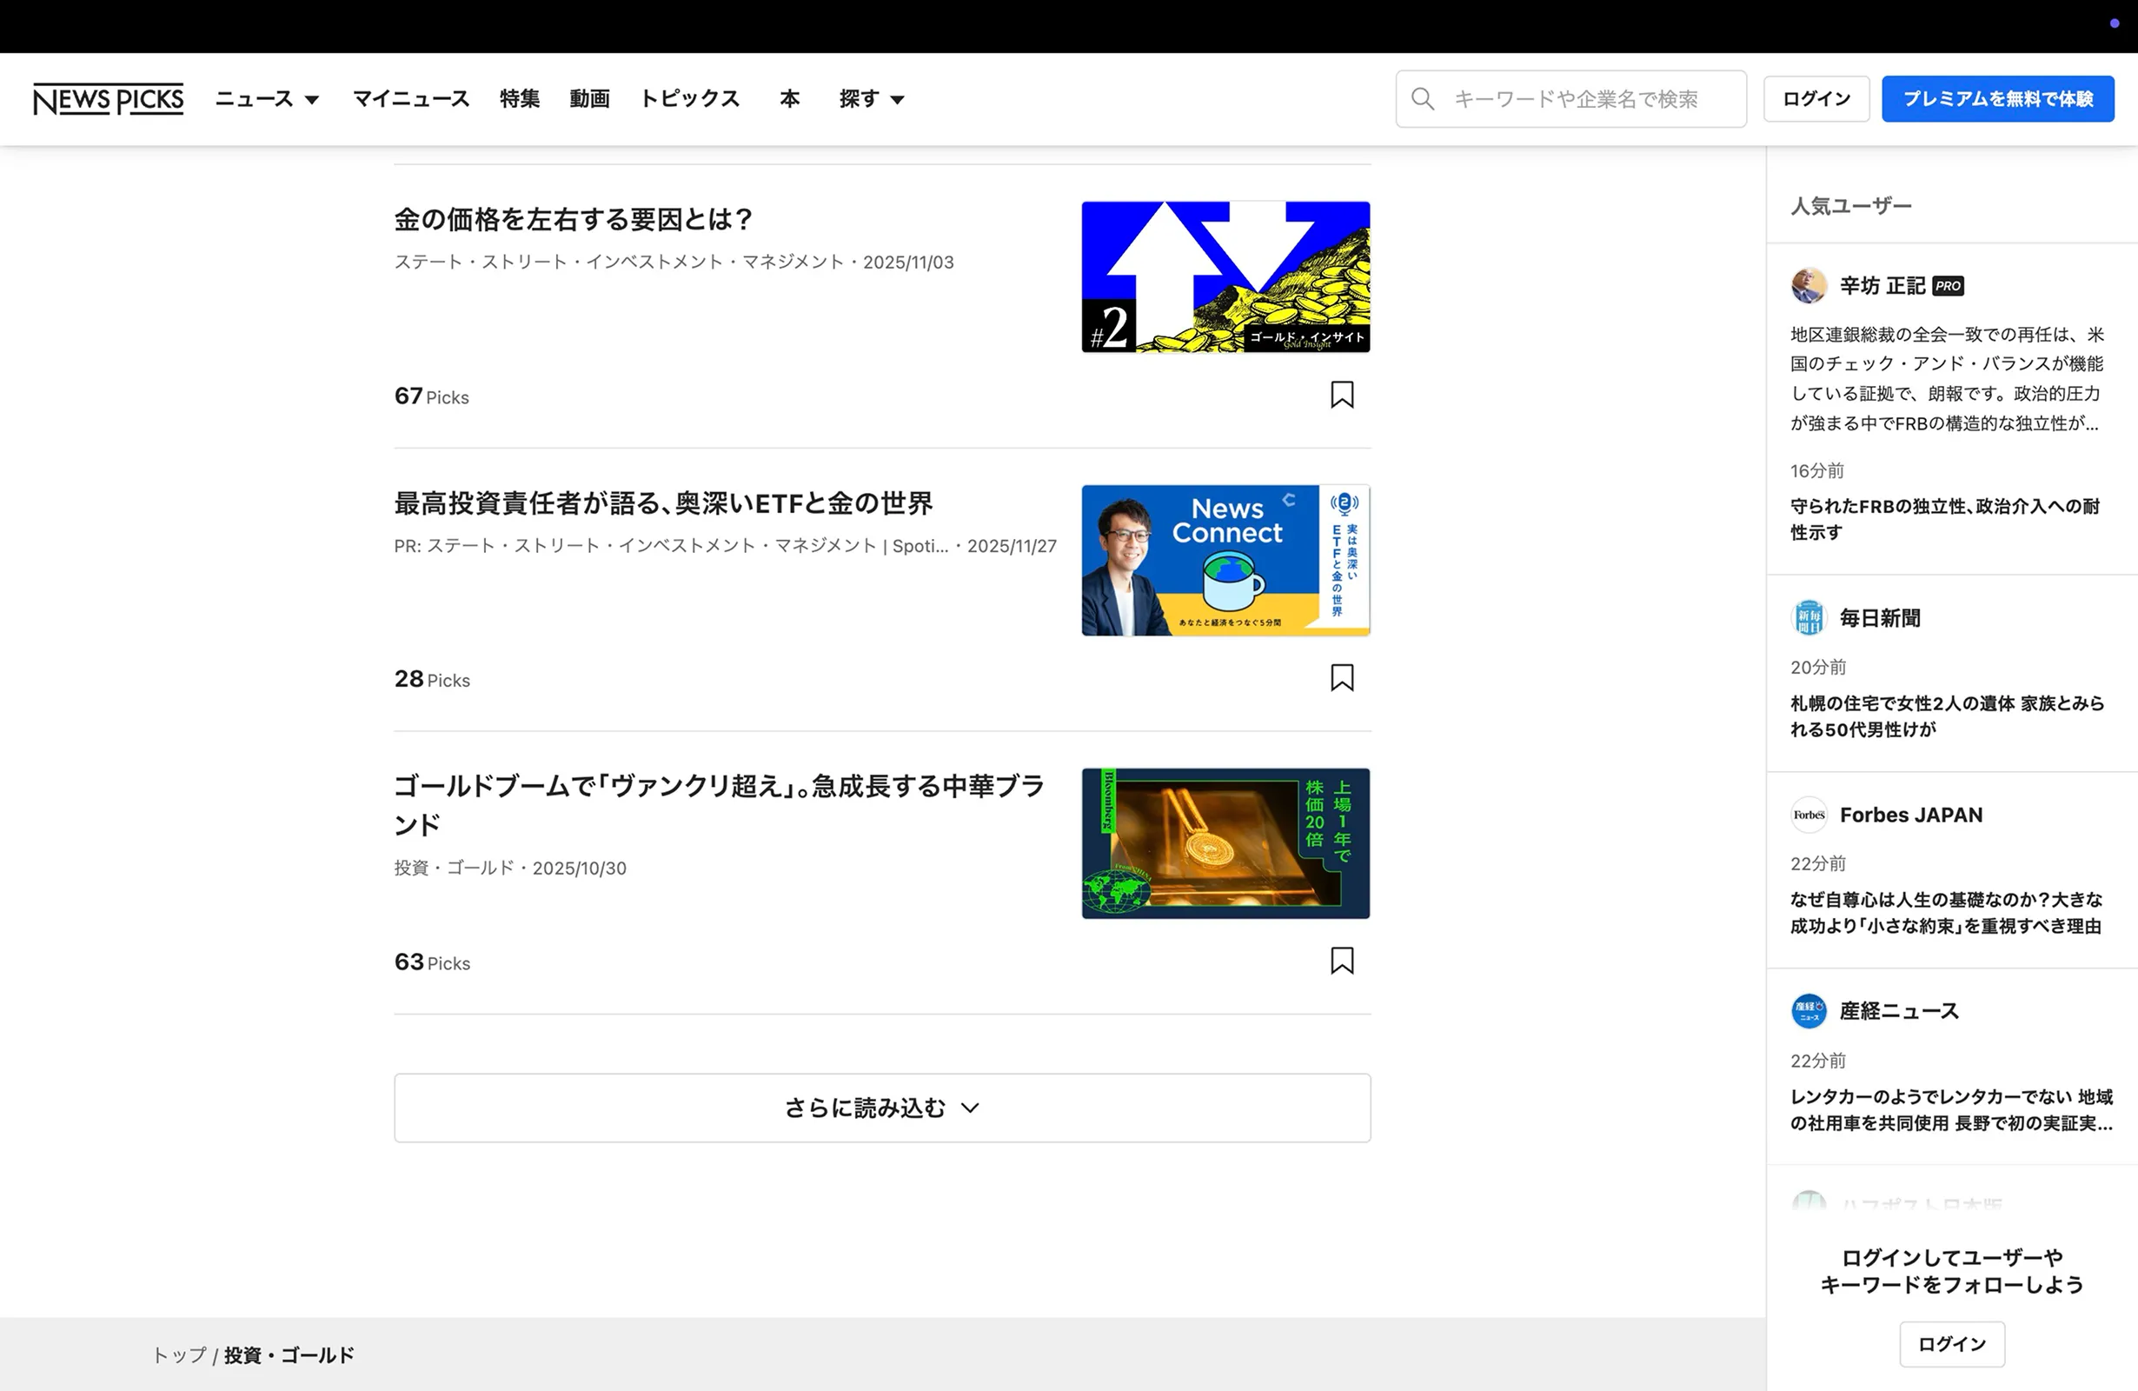Click プレミアムを無料で体験 button
Viewport: 2138px width, 1391px height.
click(x=1998, y=99)
